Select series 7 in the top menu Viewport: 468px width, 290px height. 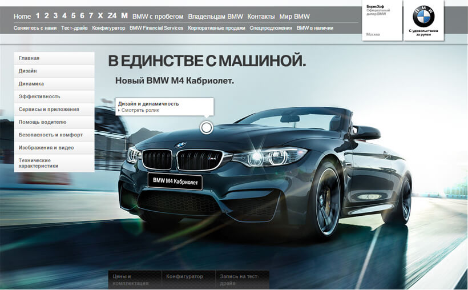(91, 15)
